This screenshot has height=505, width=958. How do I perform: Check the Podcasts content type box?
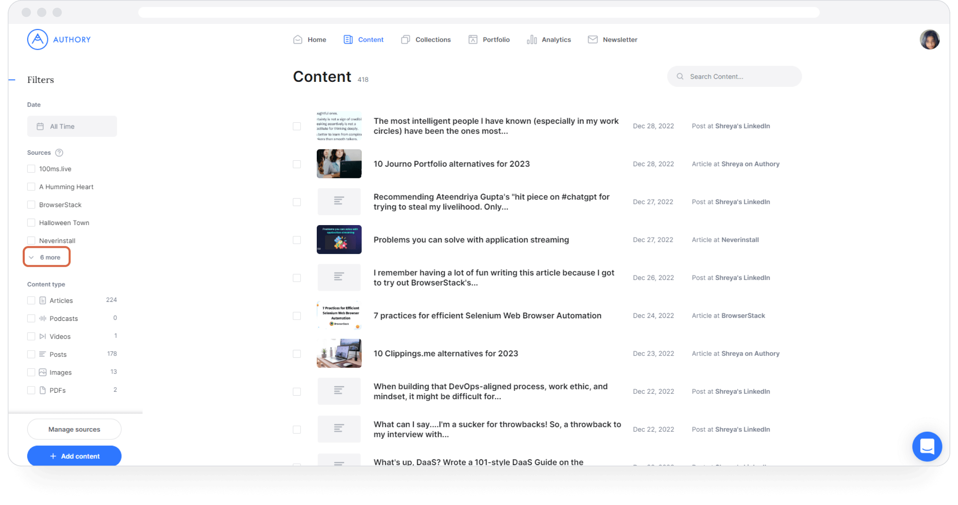(31, 318)
